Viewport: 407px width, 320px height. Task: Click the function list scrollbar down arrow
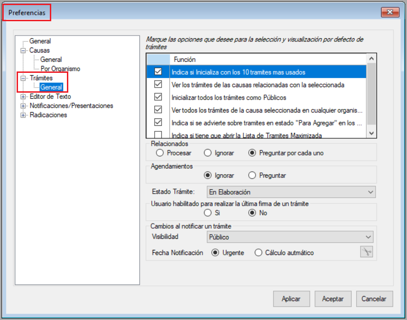click(x=371, y=133)
